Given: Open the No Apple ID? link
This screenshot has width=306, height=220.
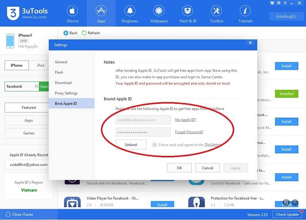Looking at the screenshot, I should [x=186, y=120].
